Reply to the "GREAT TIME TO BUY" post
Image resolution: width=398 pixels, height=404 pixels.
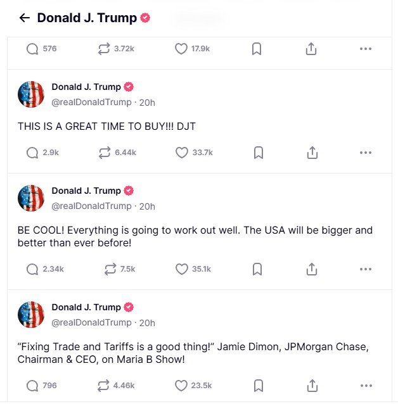[32, 153]
